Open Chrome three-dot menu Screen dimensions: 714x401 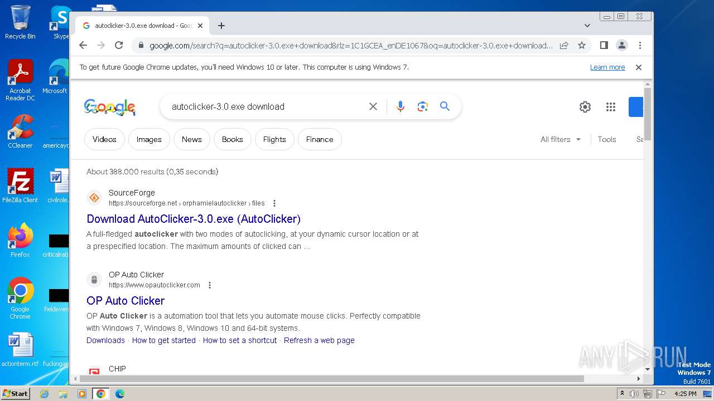click(640, 45)
